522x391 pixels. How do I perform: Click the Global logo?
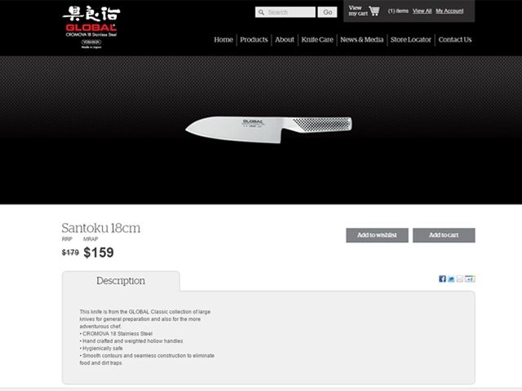(91, 27)
